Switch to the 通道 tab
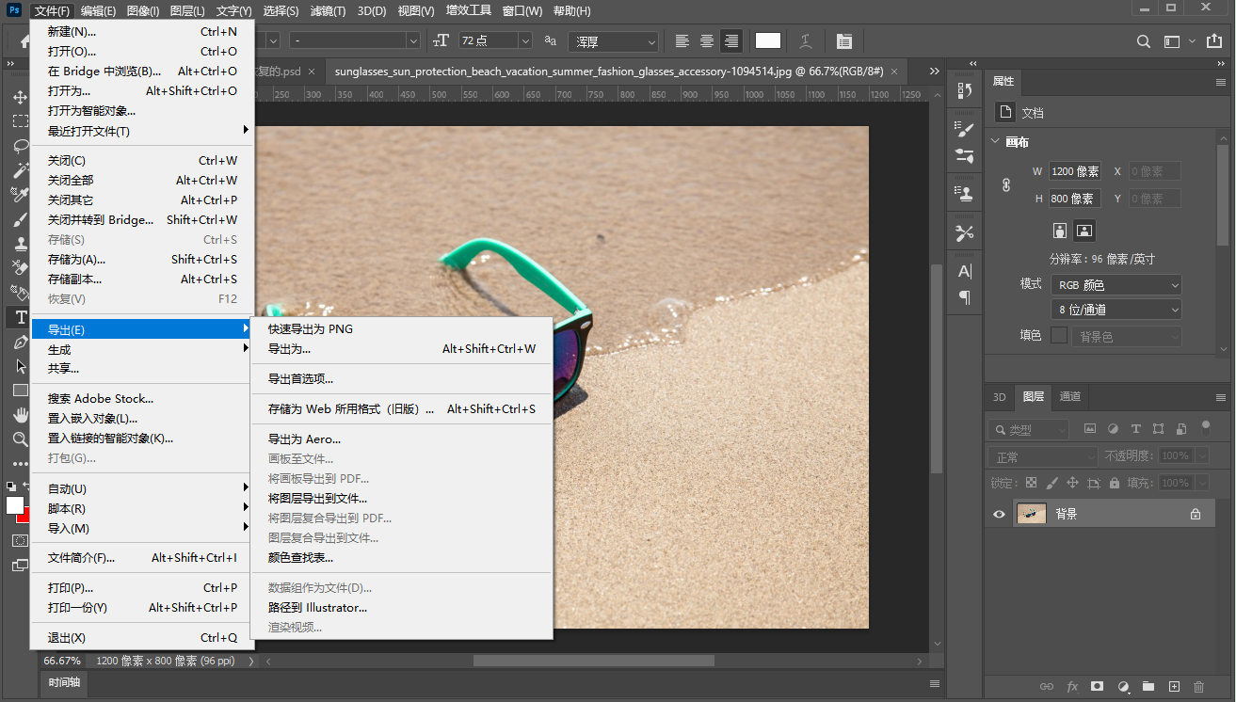Screen dimensions: 1236x702 (x=1070, y=397)
